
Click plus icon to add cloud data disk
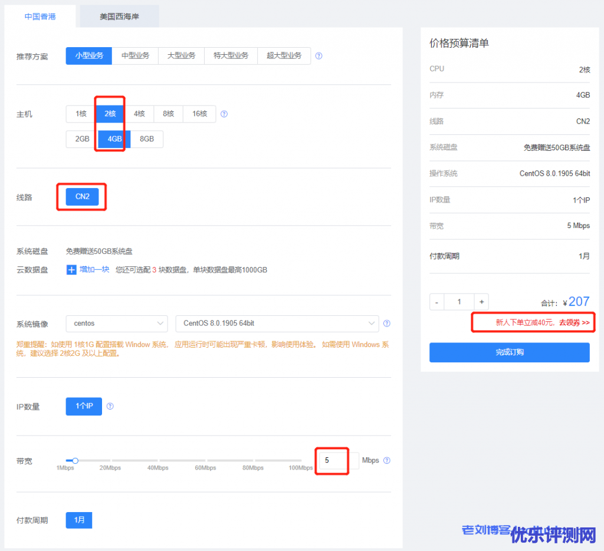71,270
